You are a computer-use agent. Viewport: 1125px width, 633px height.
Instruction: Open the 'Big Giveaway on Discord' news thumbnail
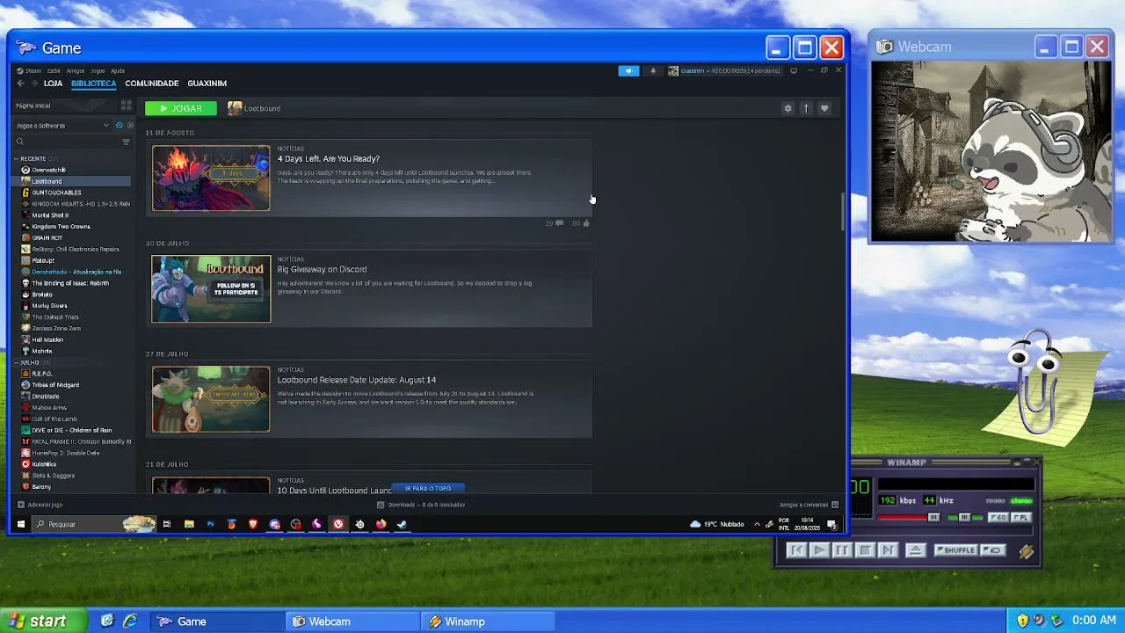click(211, 288)
